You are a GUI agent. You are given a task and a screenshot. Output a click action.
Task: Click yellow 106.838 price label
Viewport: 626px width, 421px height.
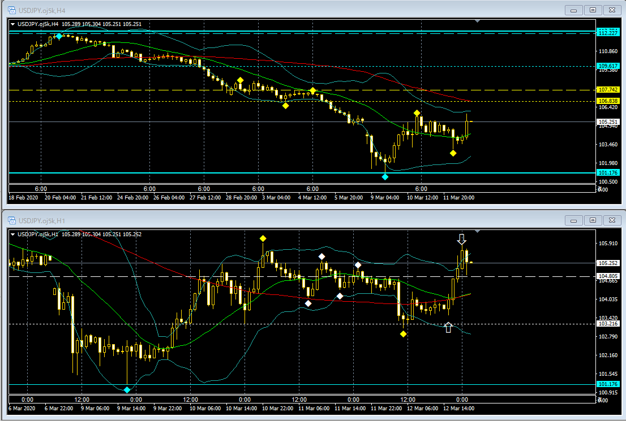click(x=608, y=101)
